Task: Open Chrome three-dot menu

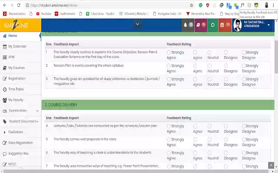Action: (273, 5)
